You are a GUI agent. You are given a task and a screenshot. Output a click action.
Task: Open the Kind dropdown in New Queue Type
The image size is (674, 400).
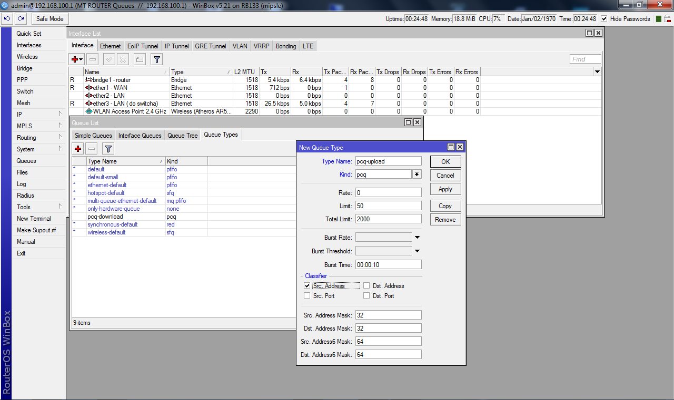coord(417,175)
